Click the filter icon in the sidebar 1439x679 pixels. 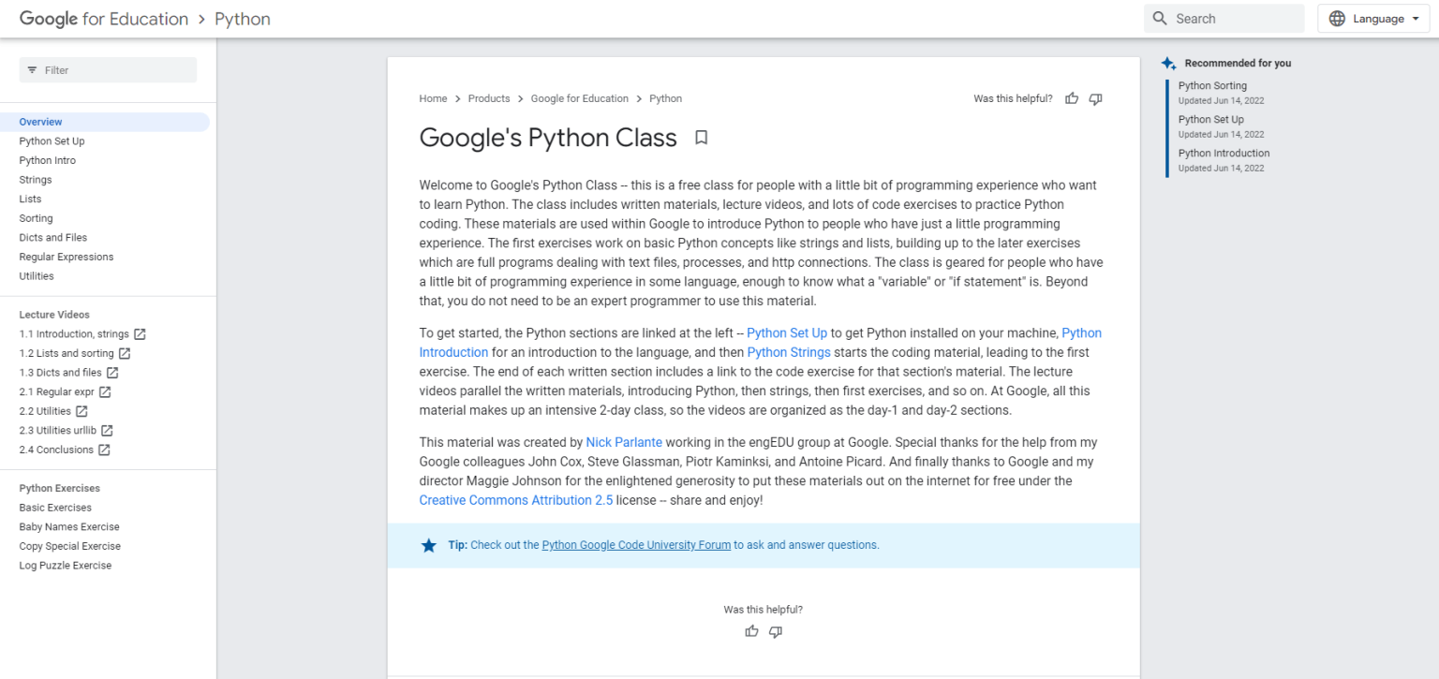point(33,69)
